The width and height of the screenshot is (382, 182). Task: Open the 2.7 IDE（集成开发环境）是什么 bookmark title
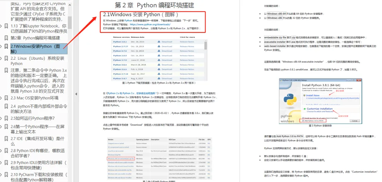point(37,141)
